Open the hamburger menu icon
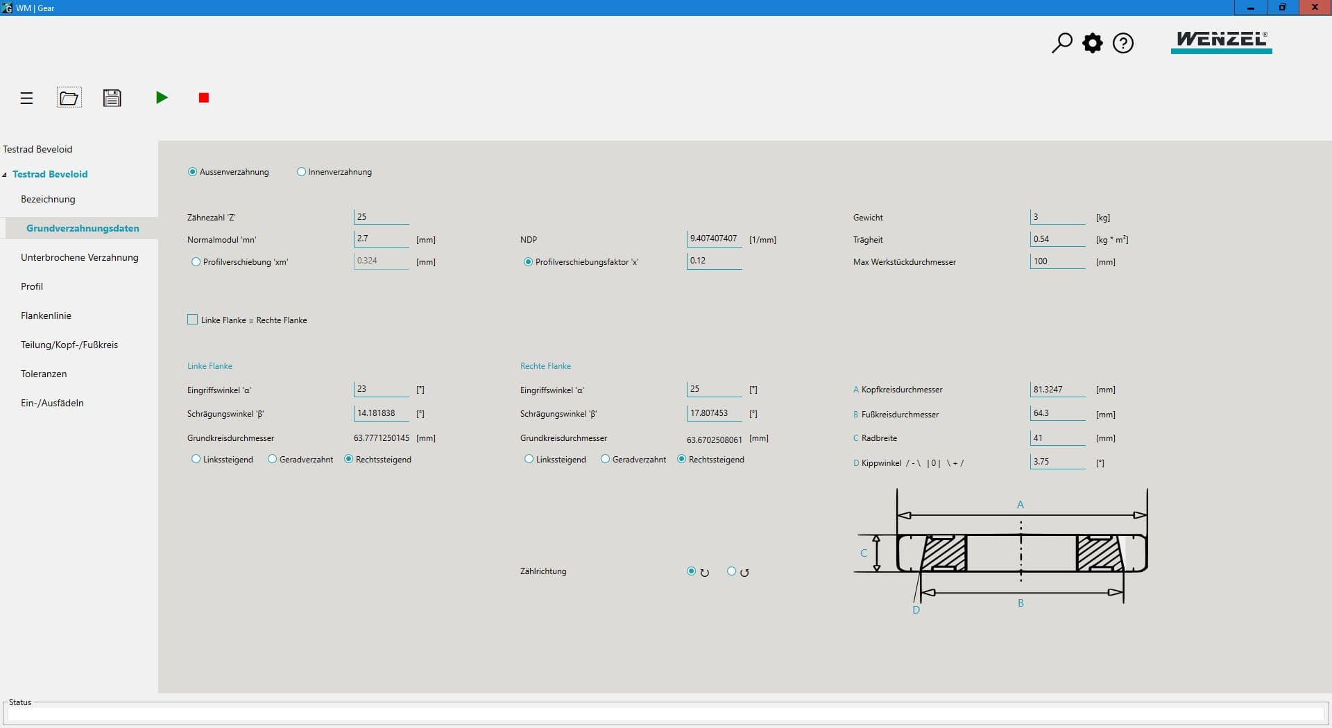 [26, 98]
